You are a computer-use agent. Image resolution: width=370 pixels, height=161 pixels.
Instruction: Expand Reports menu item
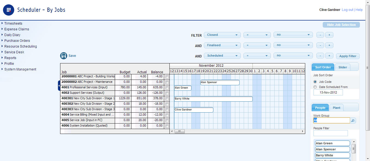pos(10,58)
